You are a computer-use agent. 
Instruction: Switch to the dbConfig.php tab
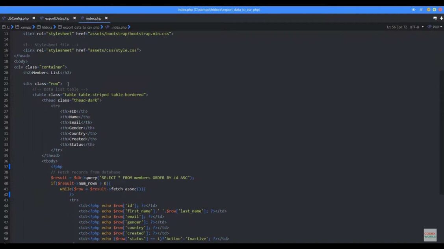coord(18,18)
